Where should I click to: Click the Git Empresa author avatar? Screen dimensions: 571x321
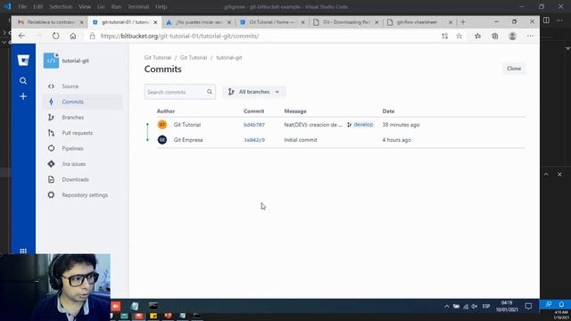pyautogui.click(x=162, y=140)
